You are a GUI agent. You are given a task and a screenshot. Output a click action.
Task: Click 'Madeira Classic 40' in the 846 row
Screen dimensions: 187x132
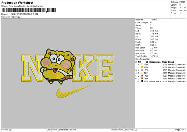click(x=177, y=79)
